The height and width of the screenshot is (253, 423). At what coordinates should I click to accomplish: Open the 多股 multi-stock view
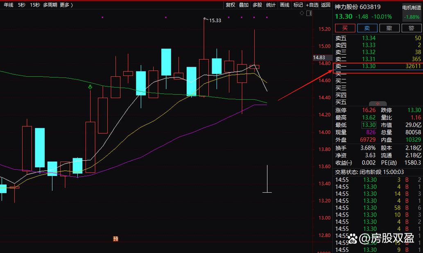coord(257,5)
